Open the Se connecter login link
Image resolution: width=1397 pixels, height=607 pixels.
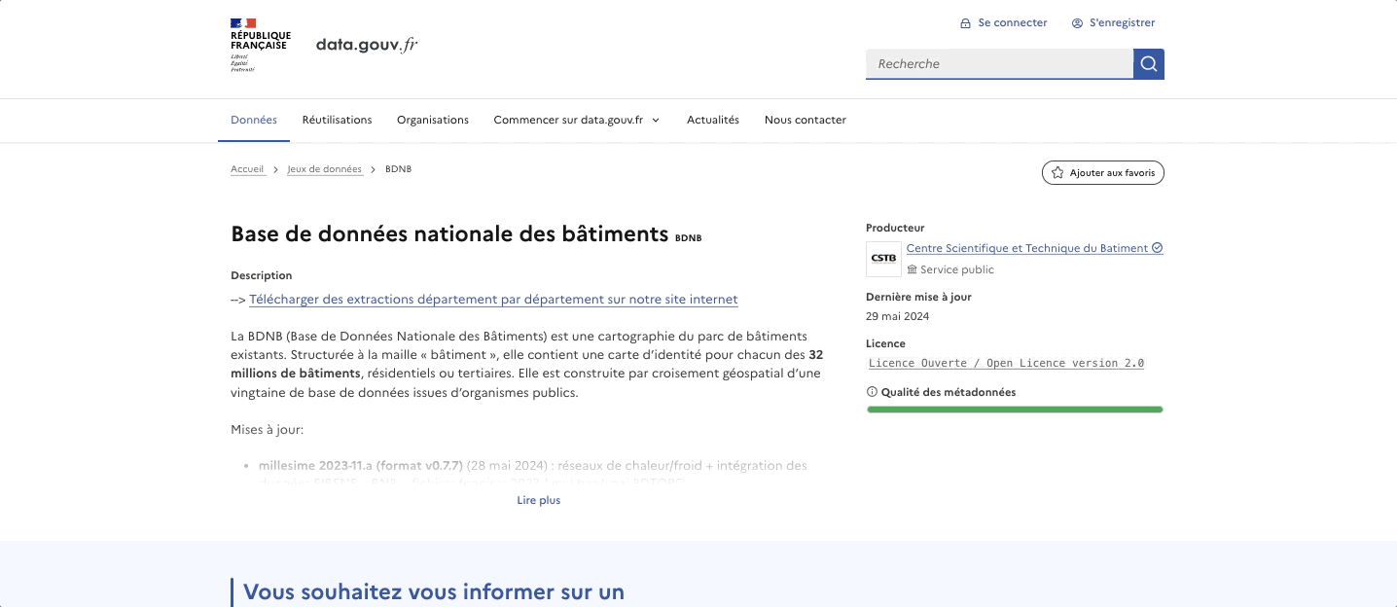pyautogui.click(x=1003, y=22)
